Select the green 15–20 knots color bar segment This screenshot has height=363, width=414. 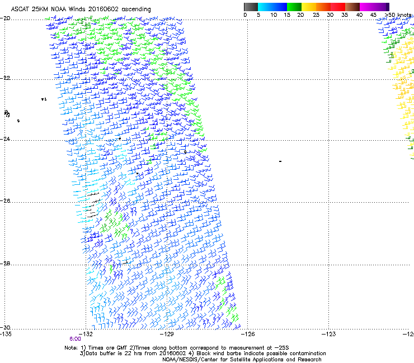(x=294, y=7)
